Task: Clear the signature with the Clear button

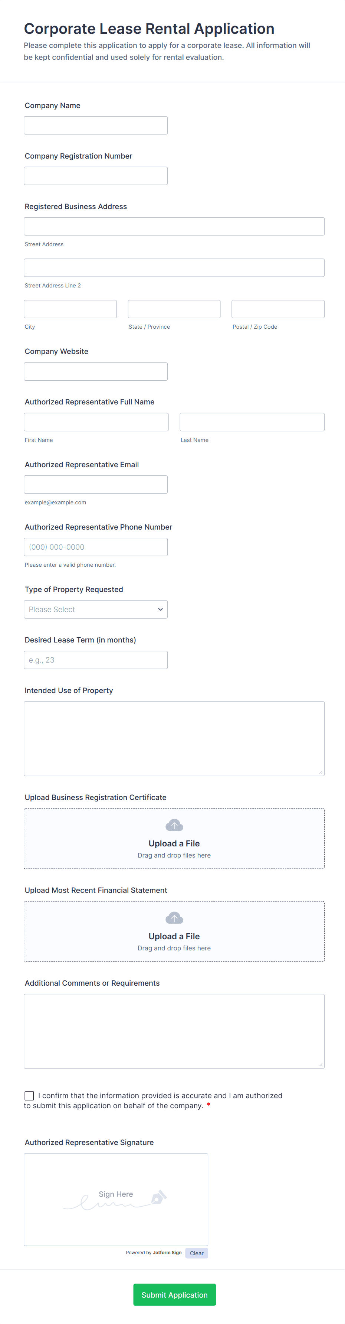Action: [x=196, y=1253]
